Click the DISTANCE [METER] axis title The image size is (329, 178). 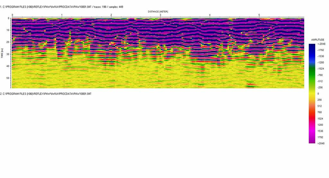(158, 12)
